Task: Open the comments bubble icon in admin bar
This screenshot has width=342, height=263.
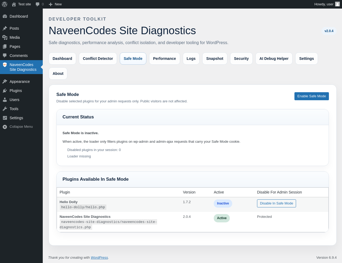Action: click(x=38, y=4)
